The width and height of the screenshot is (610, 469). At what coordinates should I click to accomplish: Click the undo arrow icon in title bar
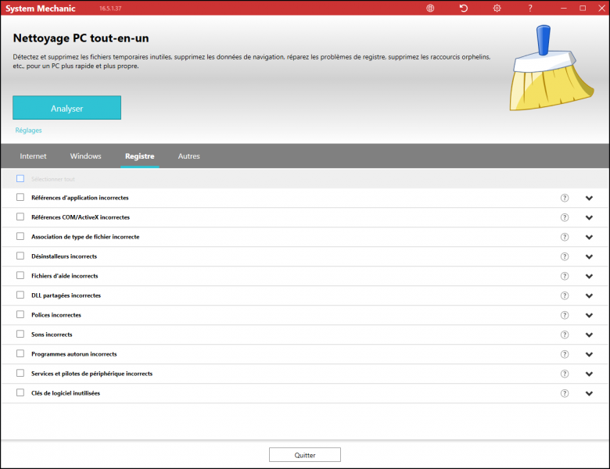click(x=464, y=8)
